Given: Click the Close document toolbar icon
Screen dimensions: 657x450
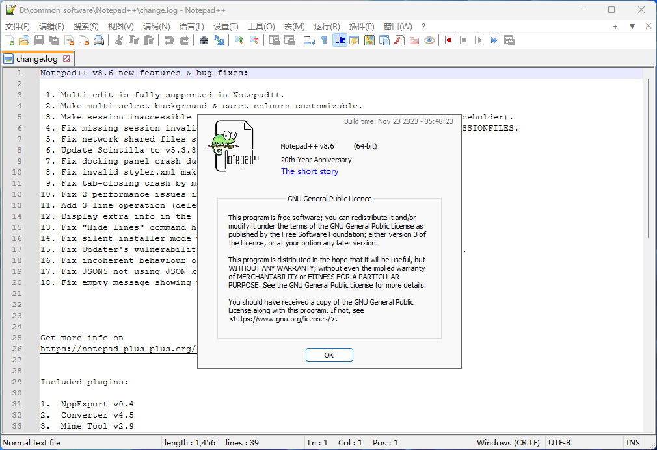Looking at the screenshot, I should (x=69, y=40).
